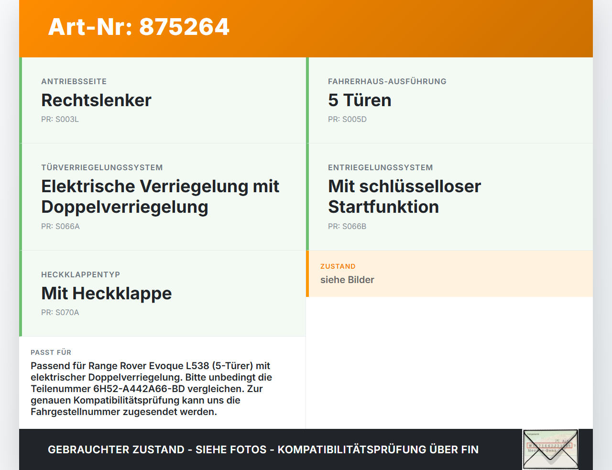Click PR code S066A
This screenshot has width=612, height=470.
point(60,227)
